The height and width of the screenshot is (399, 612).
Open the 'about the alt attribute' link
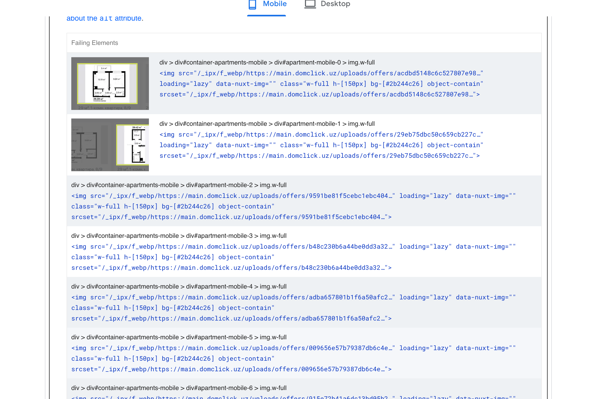pyautogui.click(x=104, y=18)
